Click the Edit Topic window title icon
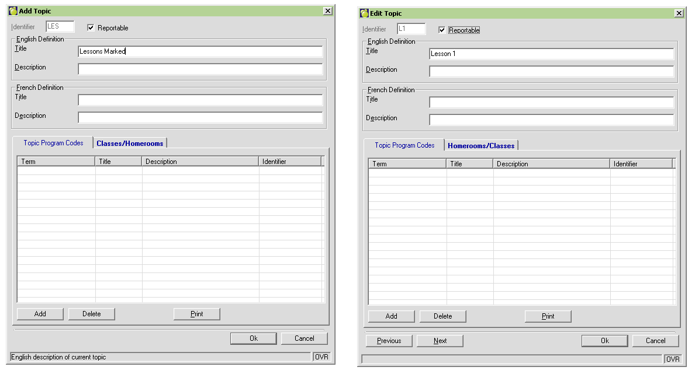 [x=365, y=13]
